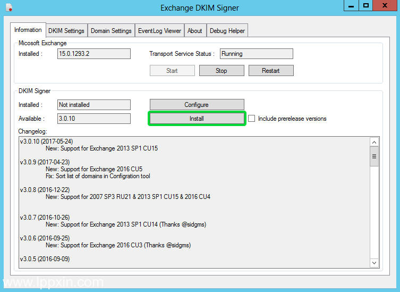This screenshot has width=400, height=292.
Task: Open the DKIM Settings tab
Action: pos(66,31)
